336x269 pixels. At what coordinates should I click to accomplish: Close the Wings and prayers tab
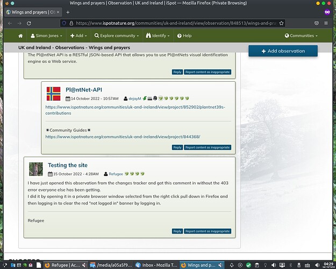(x=58, y=12)
